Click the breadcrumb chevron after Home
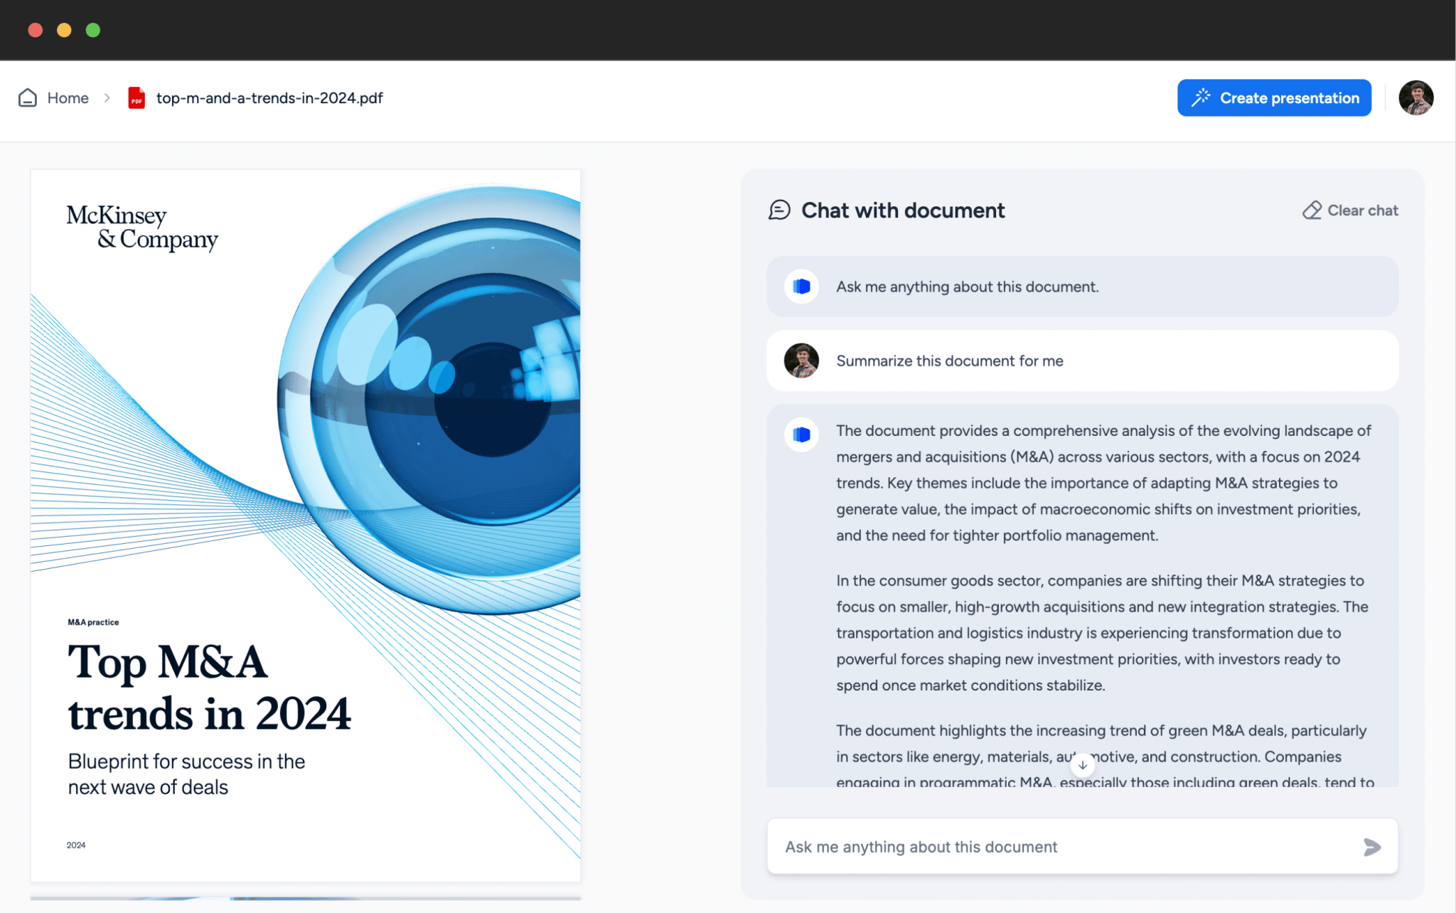This screenshot has width=1456, height=913. click(107, 97)
